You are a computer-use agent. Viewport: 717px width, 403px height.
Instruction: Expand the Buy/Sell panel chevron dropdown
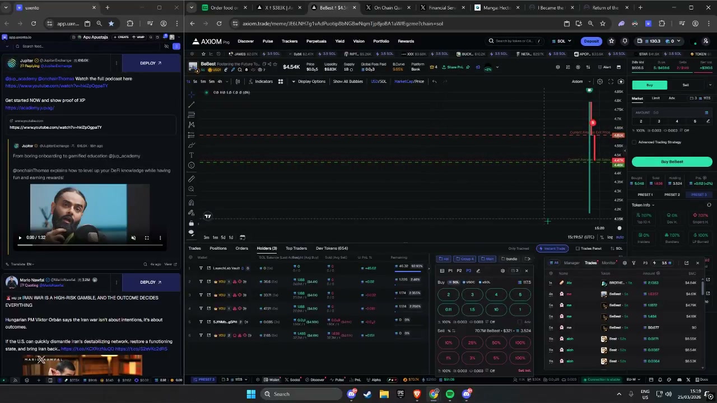710,85
